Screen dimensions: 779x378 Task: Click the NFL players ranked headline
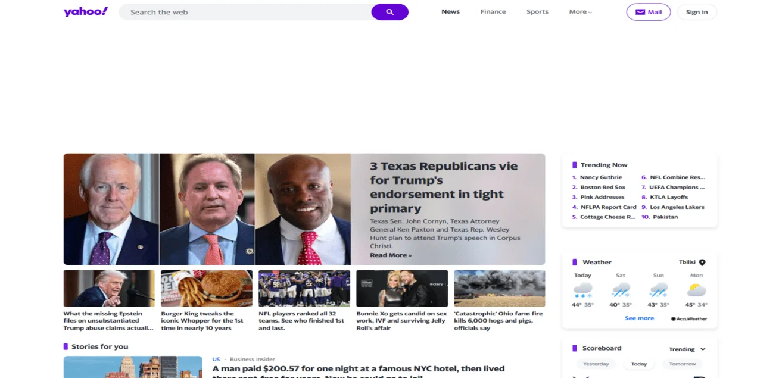point(301,321)
